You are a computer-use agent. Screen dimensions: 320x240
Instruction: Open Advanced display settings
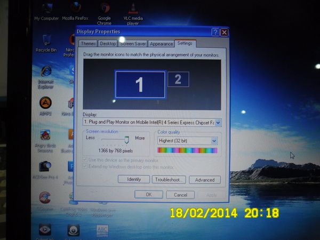click(x=205, y=180)
